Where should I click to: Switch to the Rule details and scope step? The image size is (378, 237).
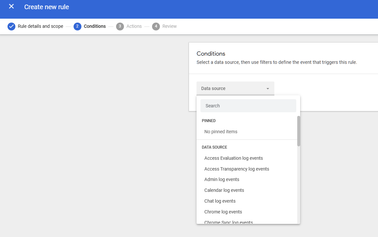click(40, 26)
